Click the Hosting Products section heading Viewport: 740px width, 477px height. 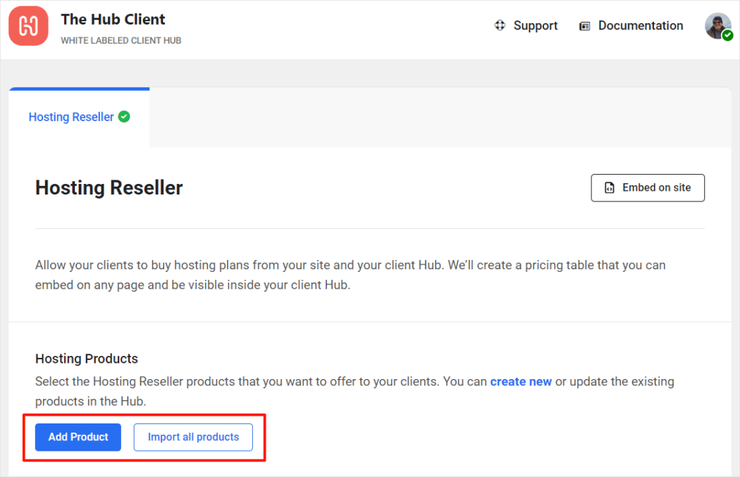click(87, 359)
